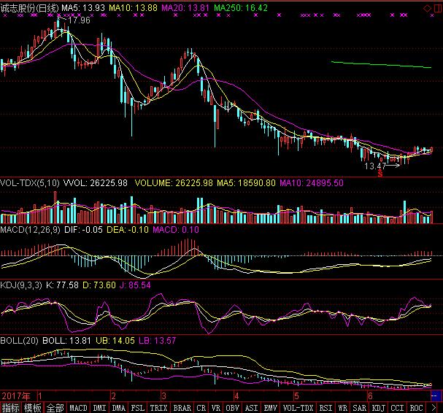Switch to the OBV indicator tab
This screenshot has width=443, height=413.
pos(233,408)
